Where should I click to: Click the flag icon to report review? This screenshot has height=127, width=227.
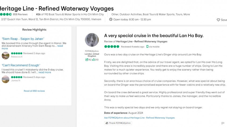(x=223, y=123)
